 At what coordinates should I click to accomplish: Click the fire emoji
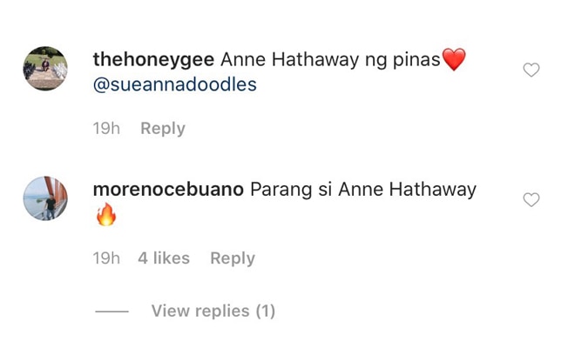tap(106, 214)
